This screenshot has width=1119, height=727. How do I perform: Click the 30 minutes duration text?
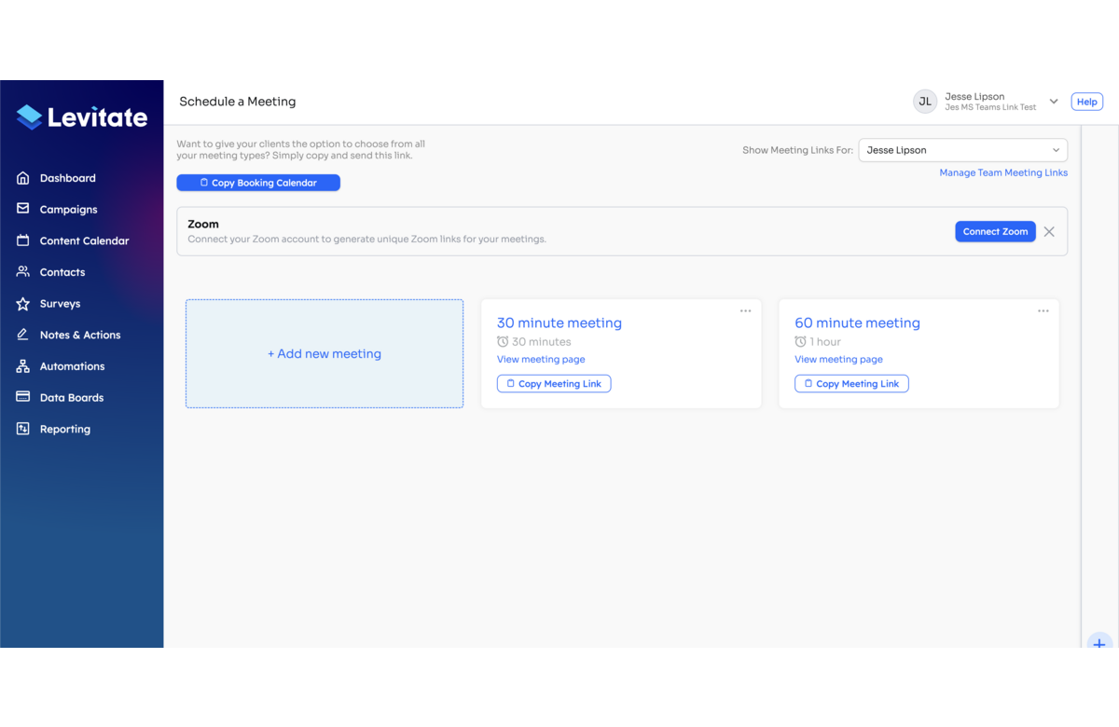coord(541,342)
